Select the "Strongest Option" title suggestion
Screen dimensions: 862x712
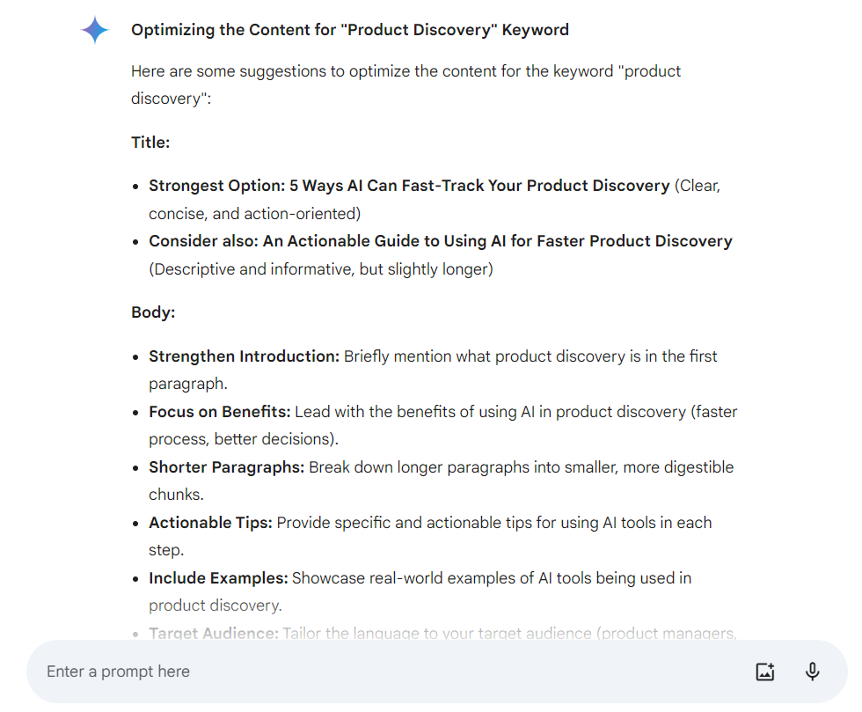click(x=409, y=186)
